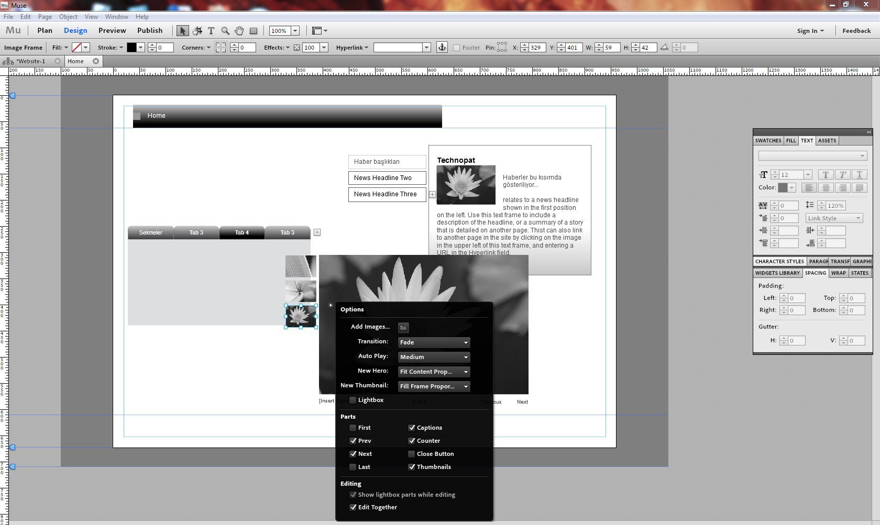Apply italic text style

click(x=842, y=175)
